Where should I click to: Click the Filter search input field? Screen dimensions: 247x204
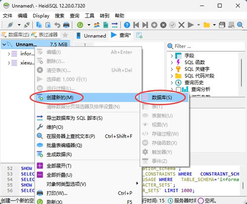206,46
